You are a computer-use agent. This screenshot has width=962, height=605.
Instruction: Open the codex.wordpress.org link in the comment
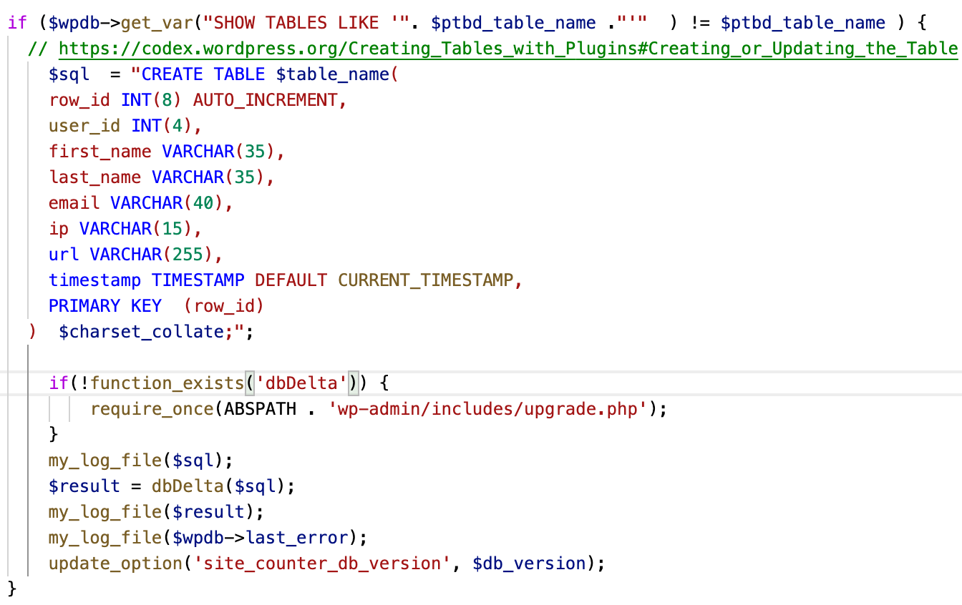click(508, 49)
